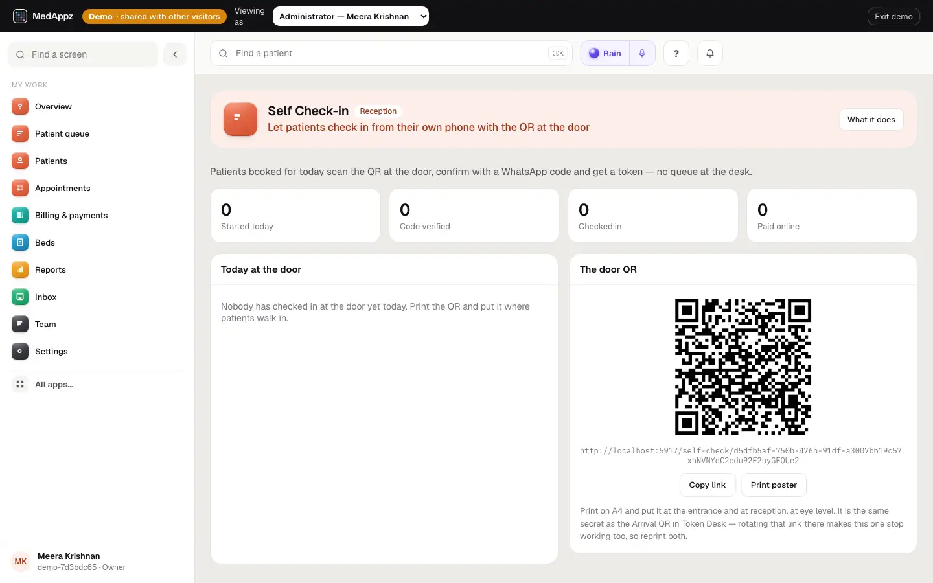Viewport: 933px width, 583px height.
Task: Focus the Find a patient search
Action: click(x=391, y=53)
